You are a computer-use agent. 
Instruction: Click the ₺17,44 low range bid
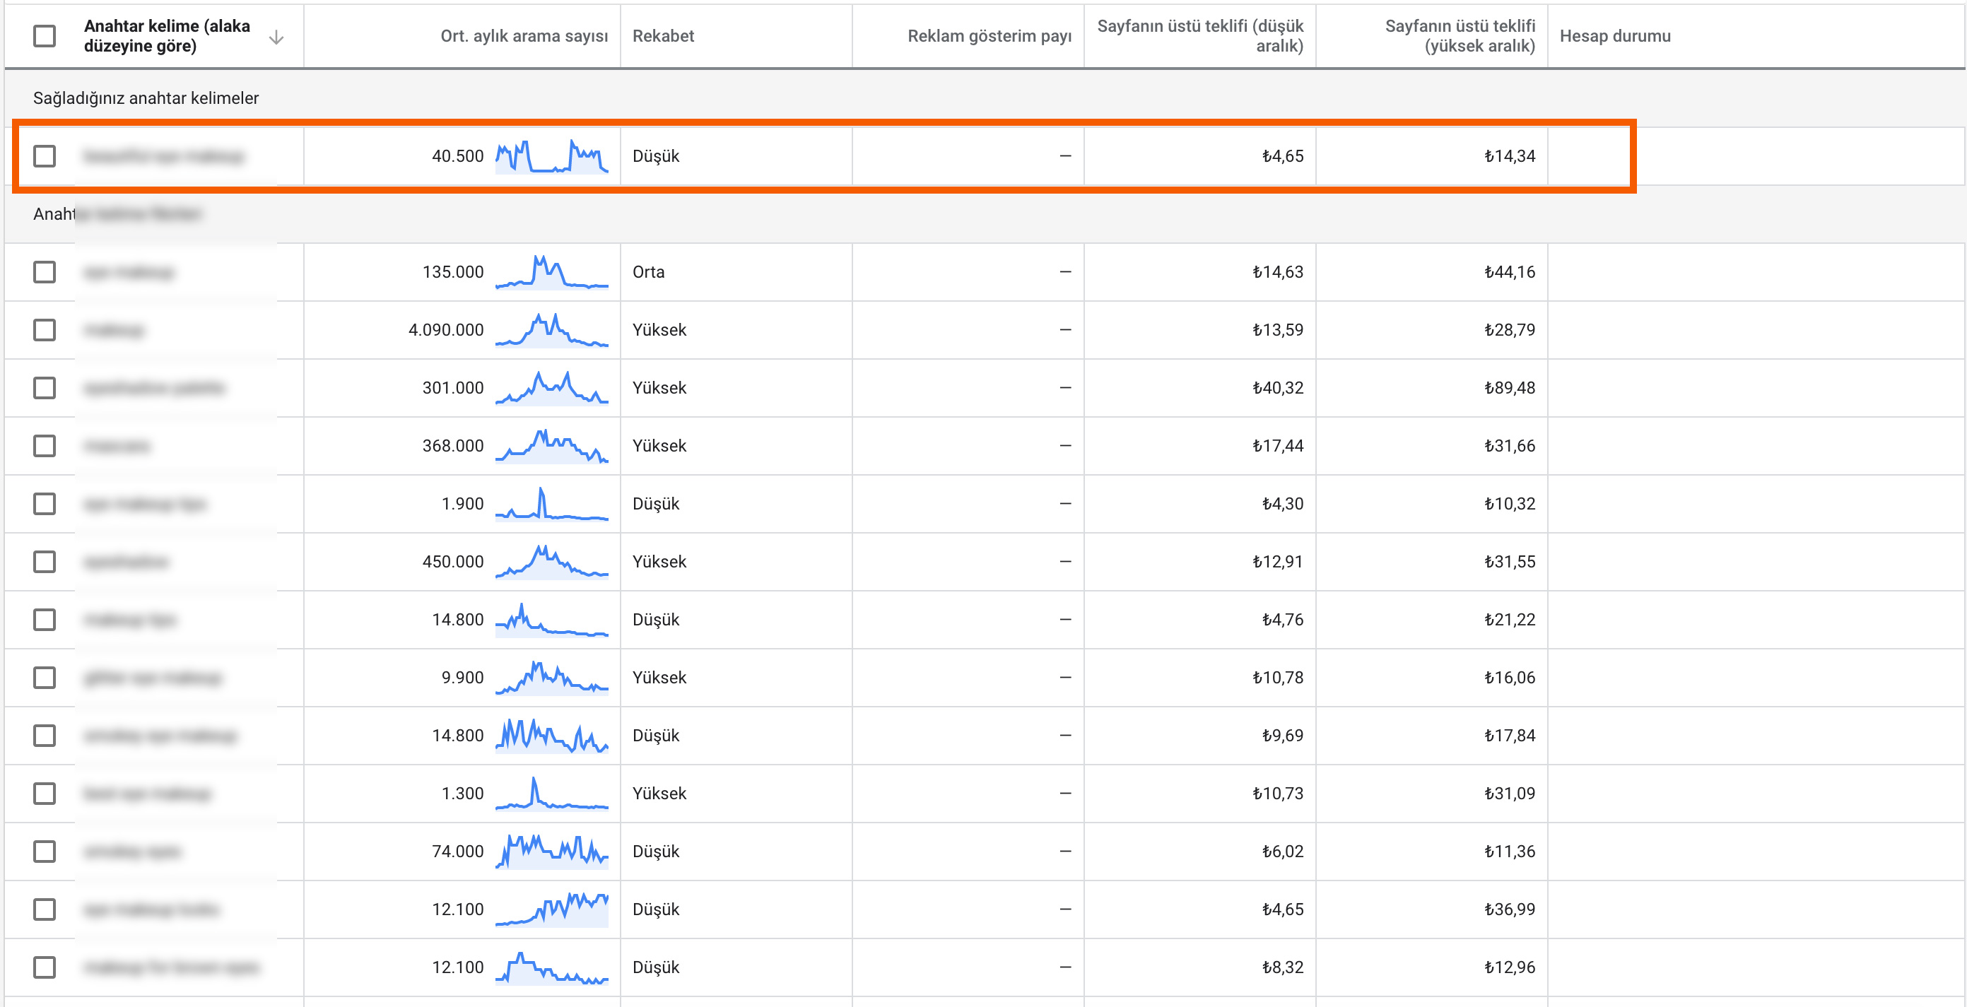[x=1277, y=446]
